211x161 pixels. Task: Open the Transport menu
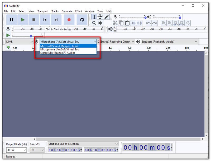pos(43,11)
